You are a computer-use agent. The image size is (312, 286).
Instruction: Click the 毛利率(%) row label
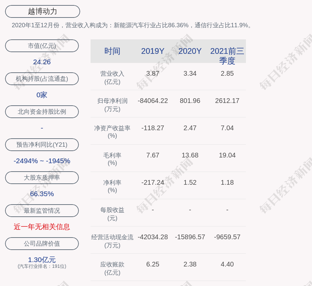(112, 159)
